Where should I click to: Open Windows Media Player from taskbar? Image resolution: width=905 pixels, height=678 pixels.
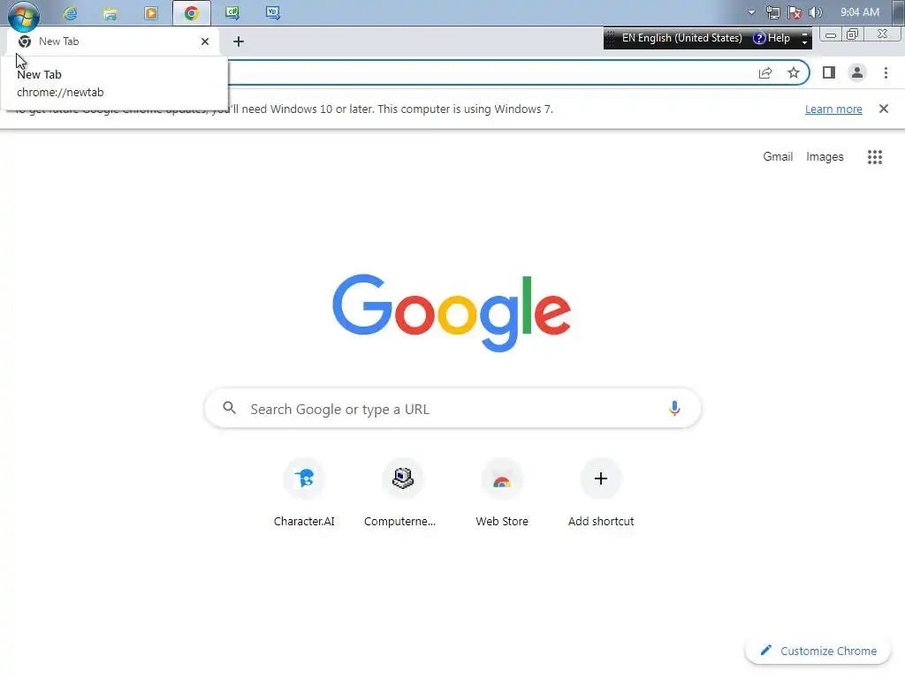tap(151, 12)
